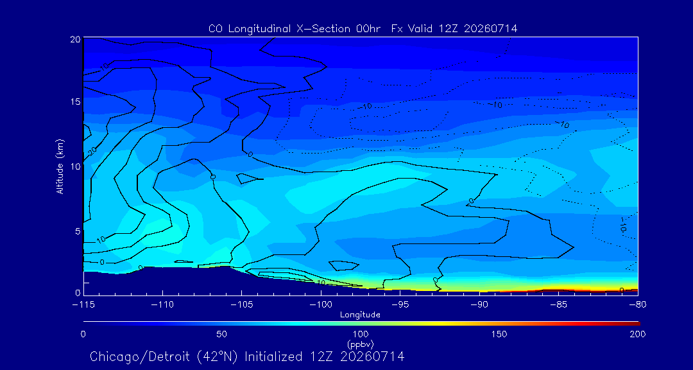
Task: Pick the 150 value on the color bar
Action: pyautogui.click(x=499, y=334)
